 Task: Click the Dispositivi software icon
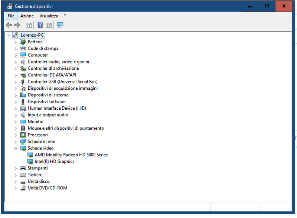coord(23,102)
